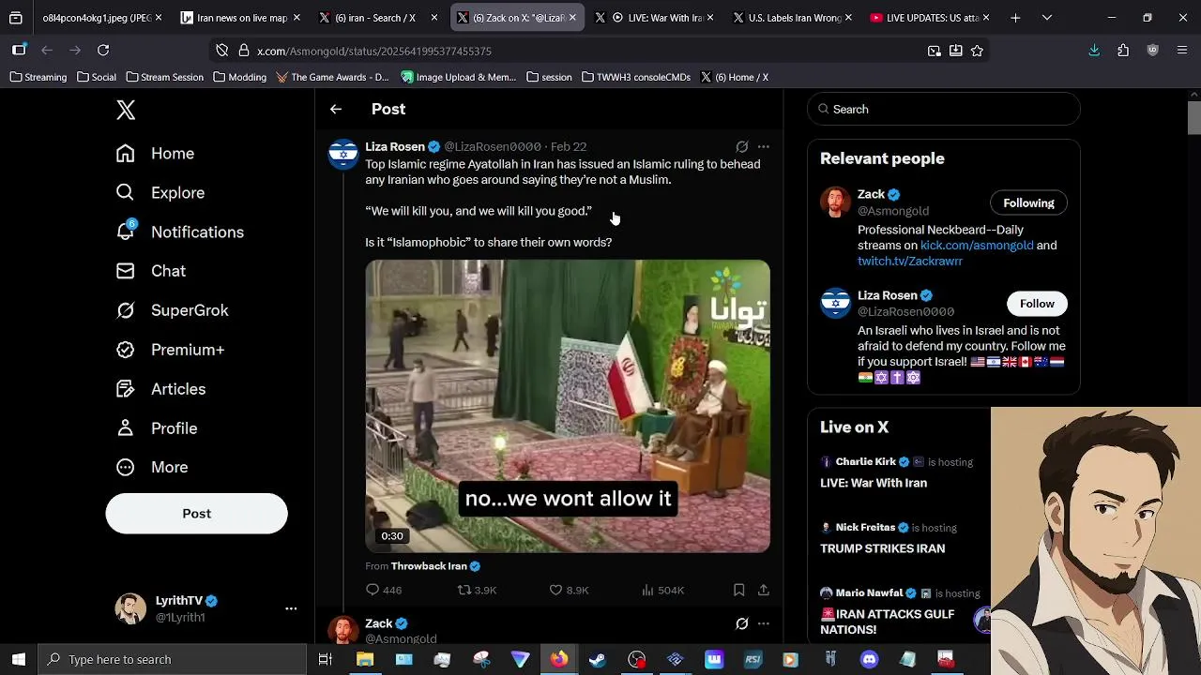
Task: Open a new browser tab
Action: tap(1015, 18)
